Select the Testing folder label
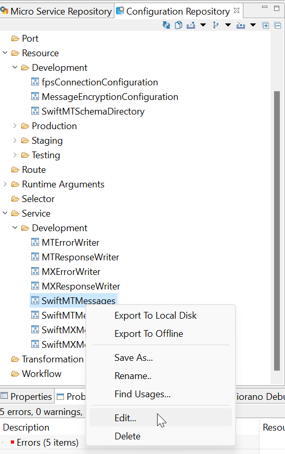 point(46,155)
